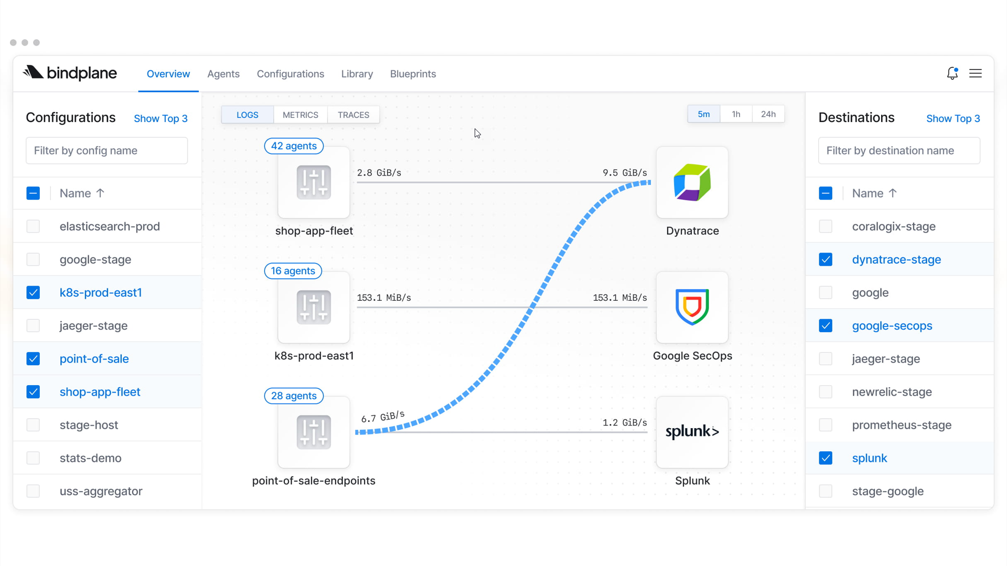This screenshot has width=1007, height=566.
Task: Sort configurations by Name arrow
Action: (100, 193)
